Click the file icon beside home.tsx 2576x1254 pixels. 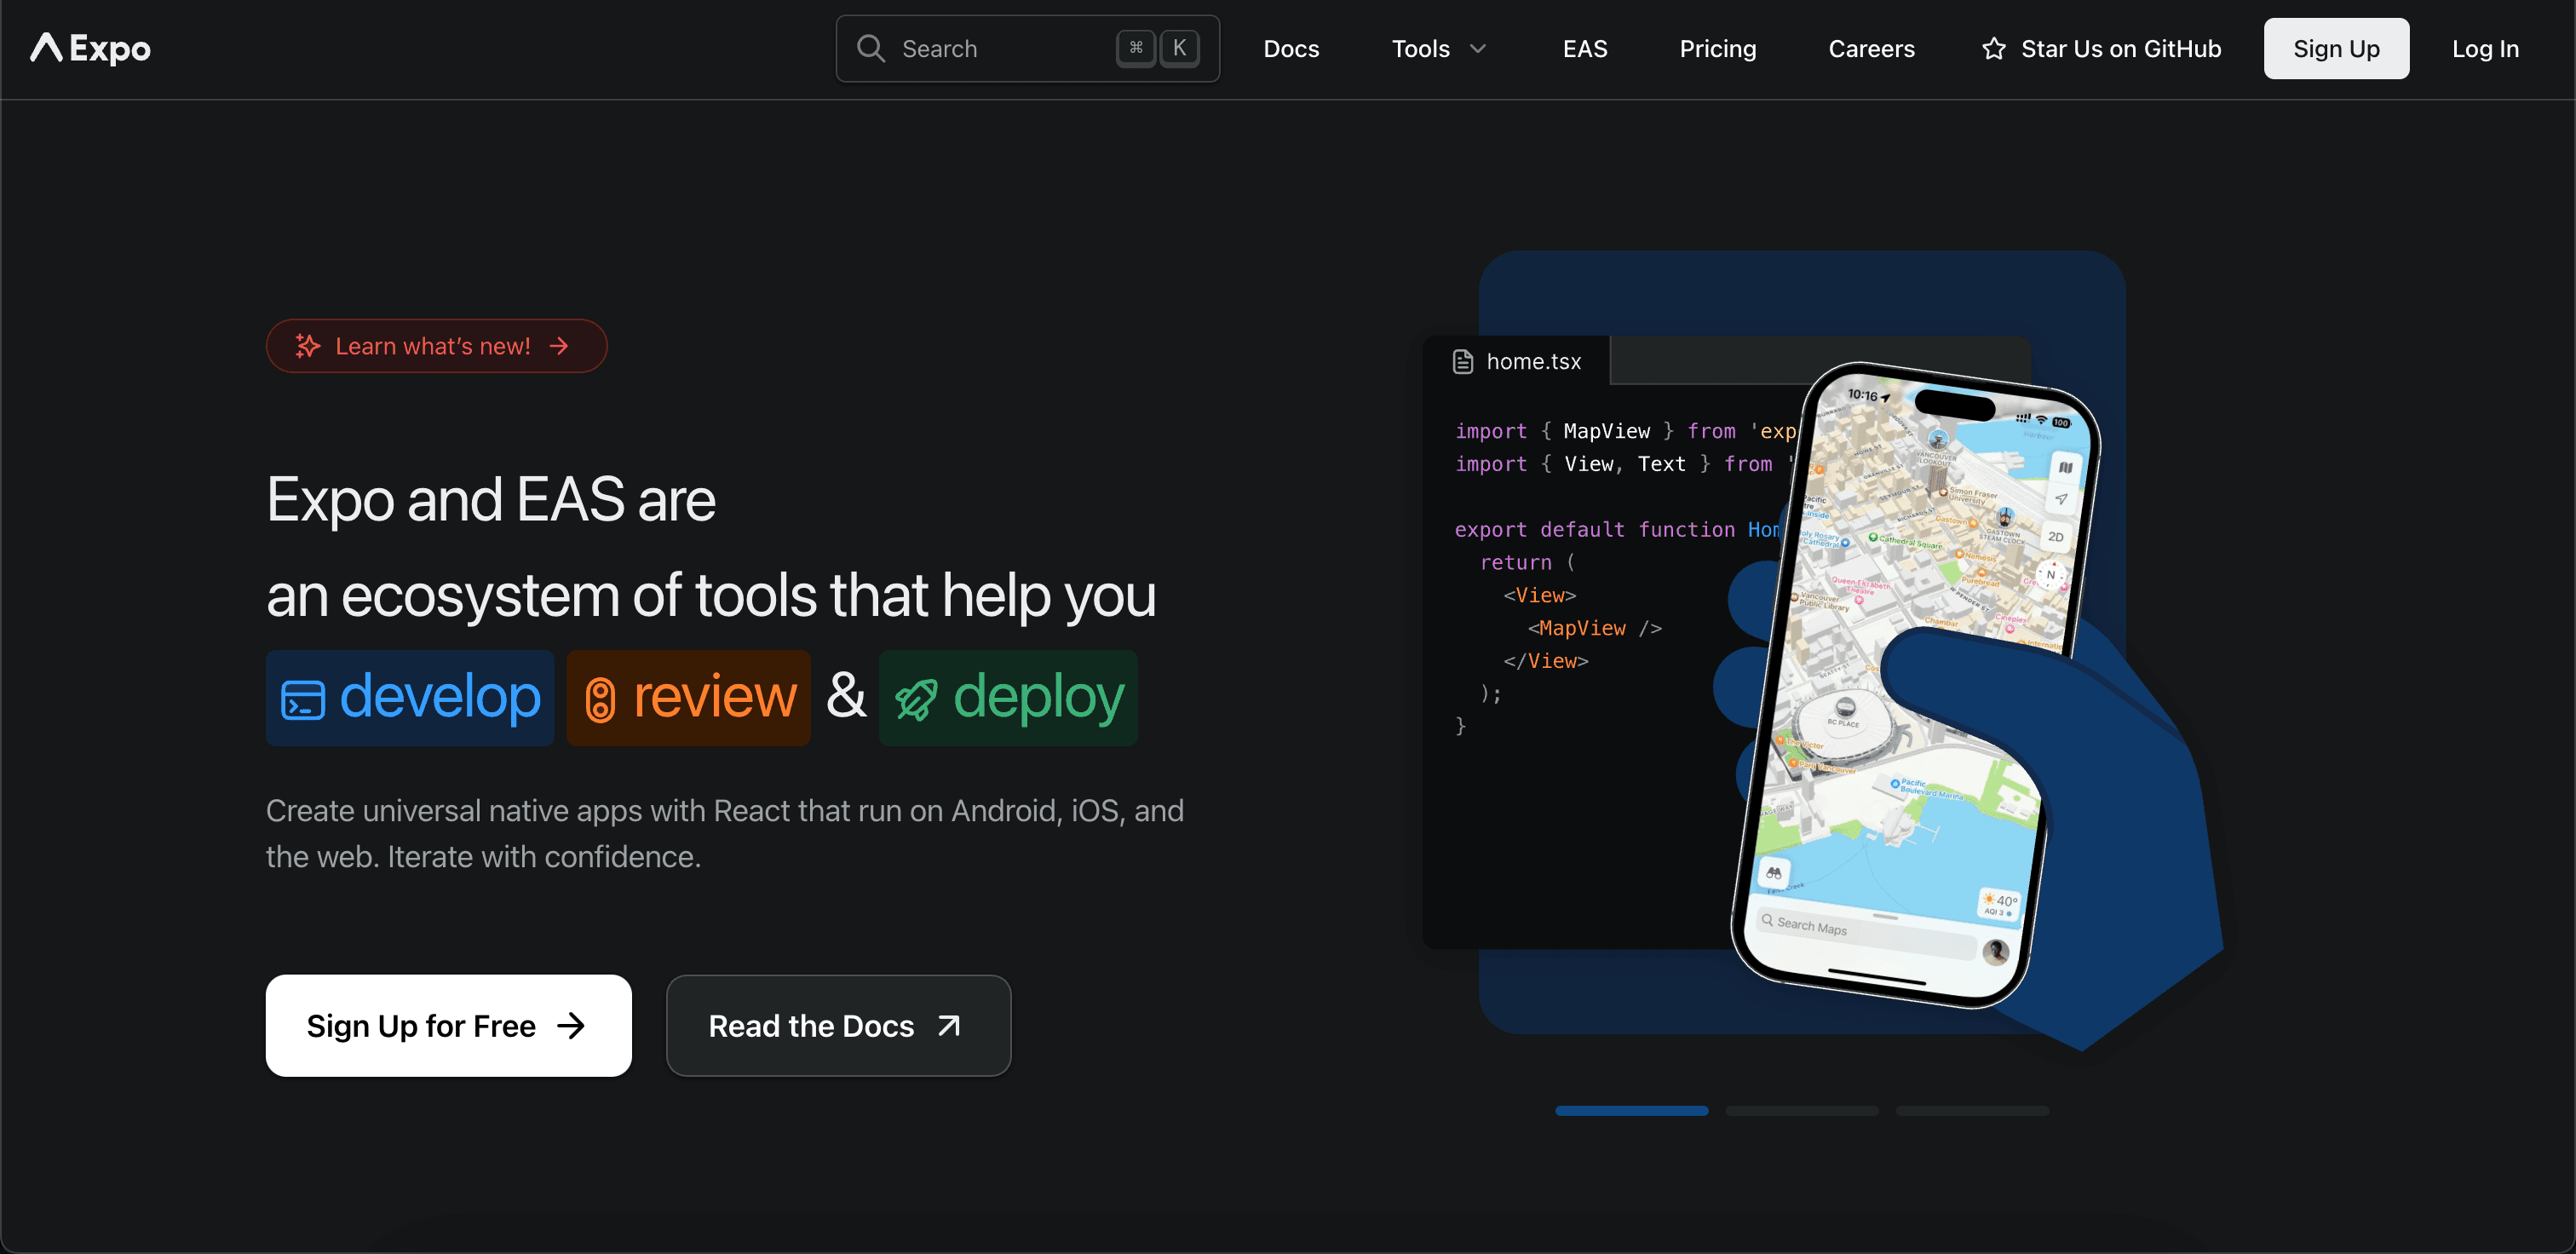pos(1463,361)
